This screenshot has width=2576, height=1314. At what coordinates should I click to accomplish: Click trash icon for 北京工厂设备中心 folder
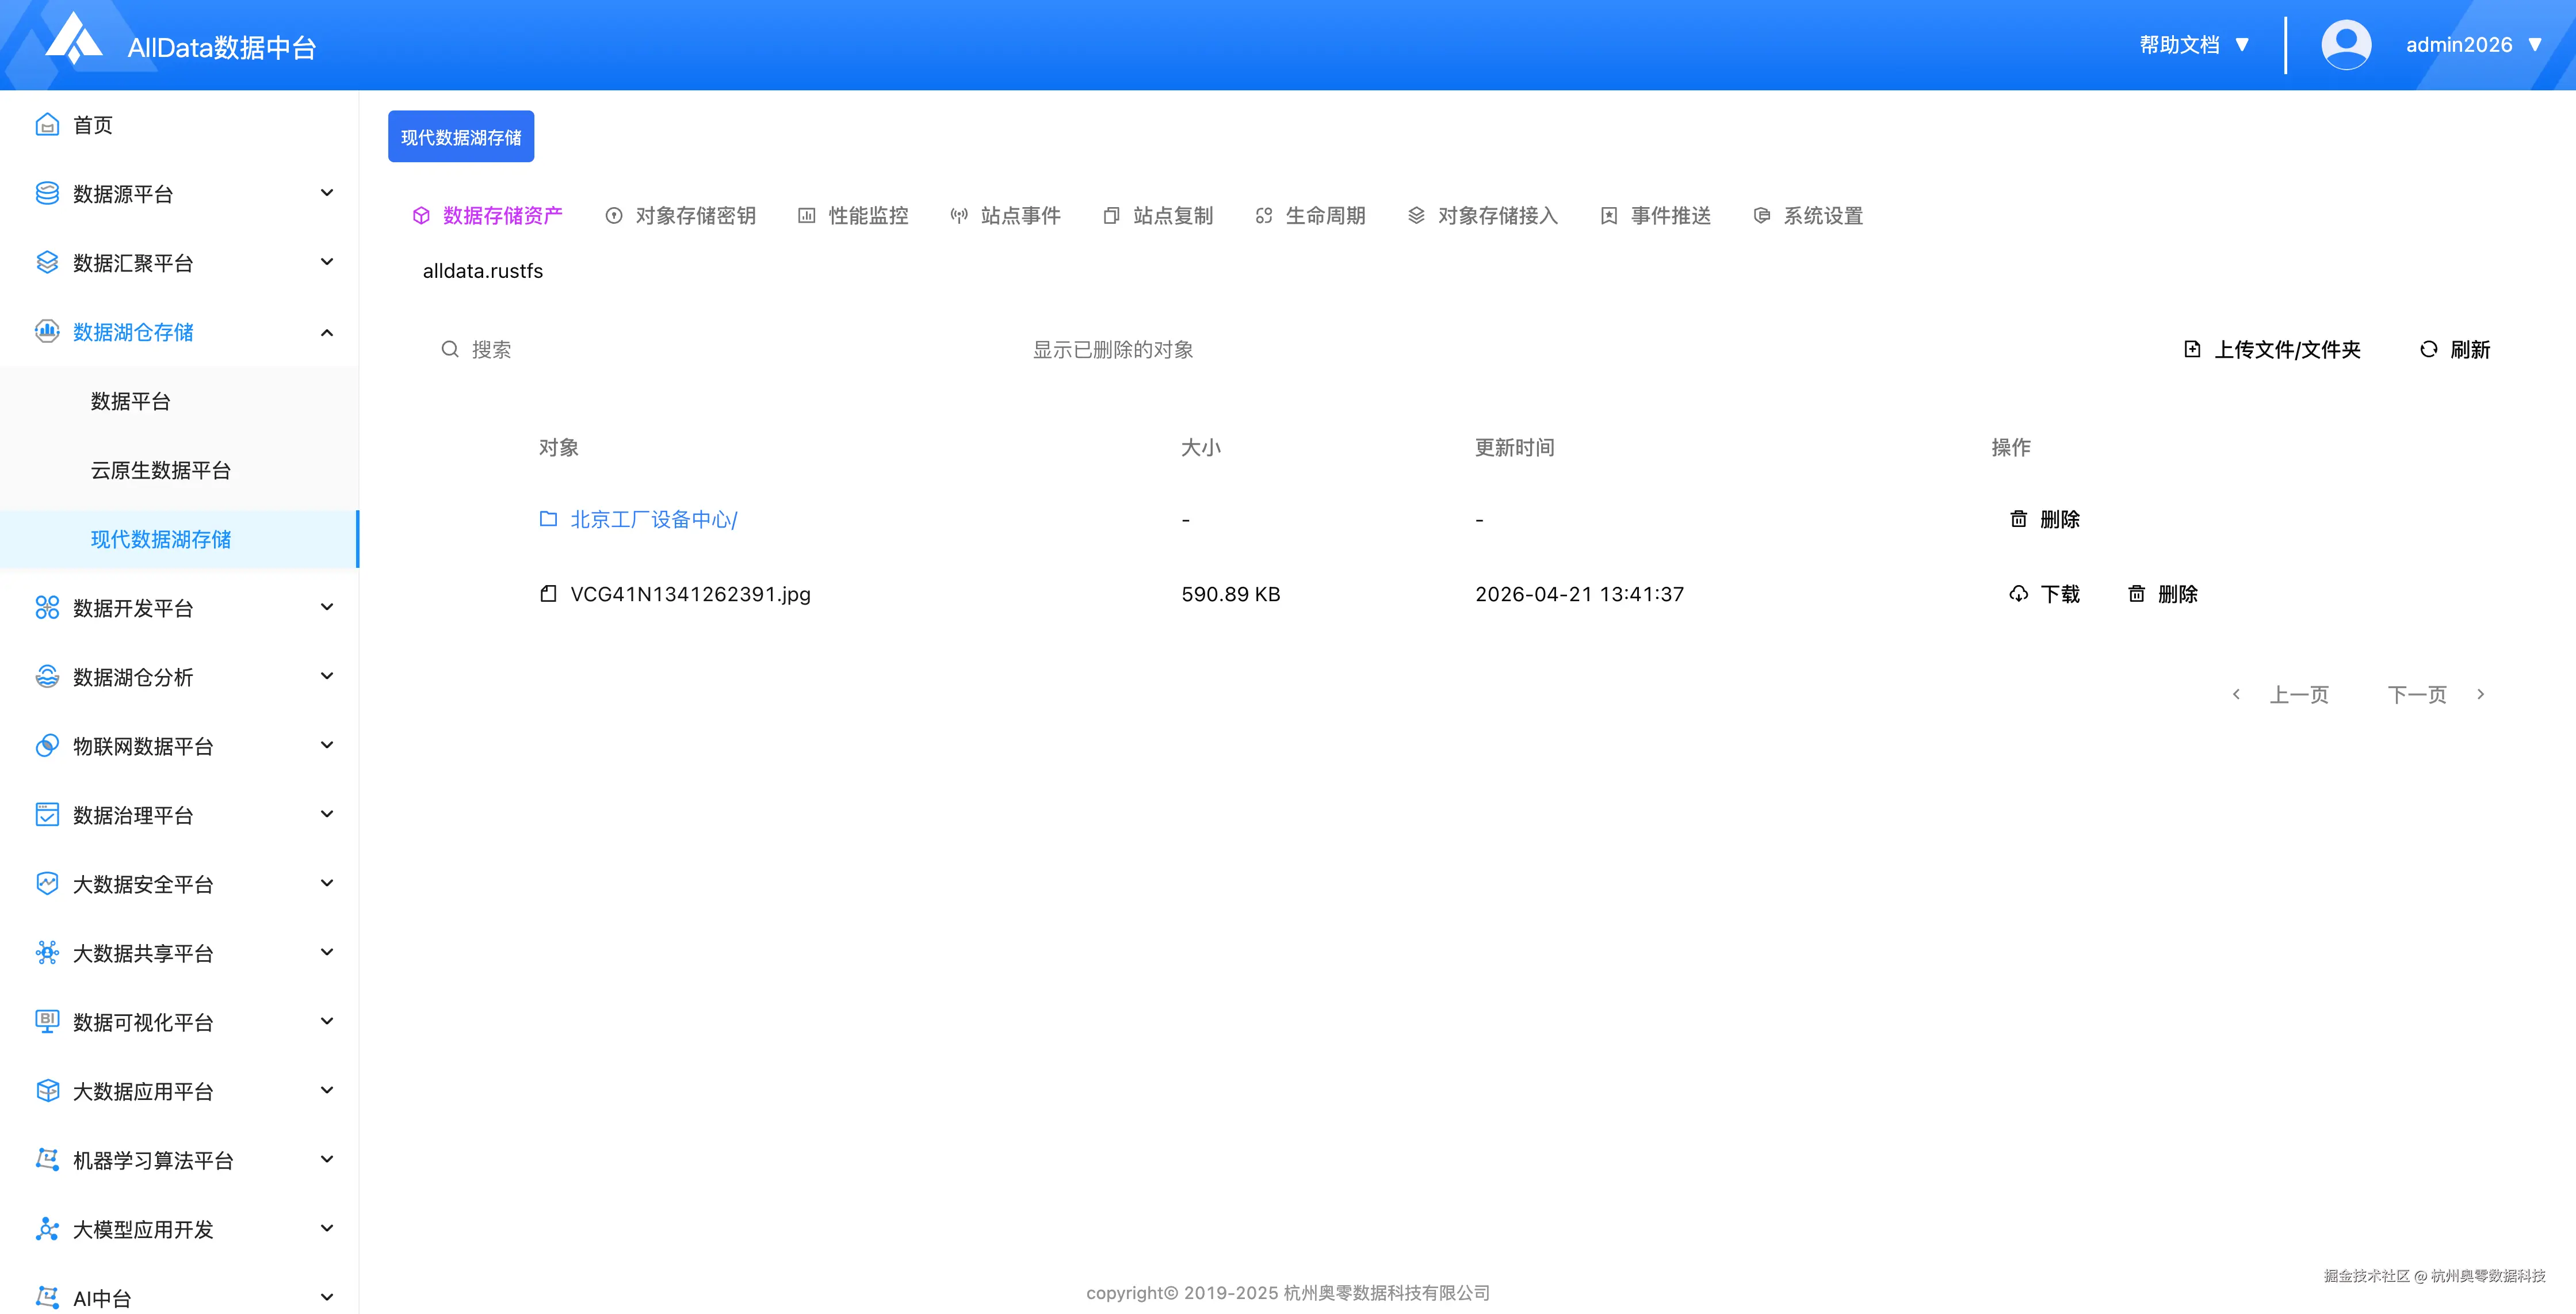pyautogui.click(x=2018, y=519)
